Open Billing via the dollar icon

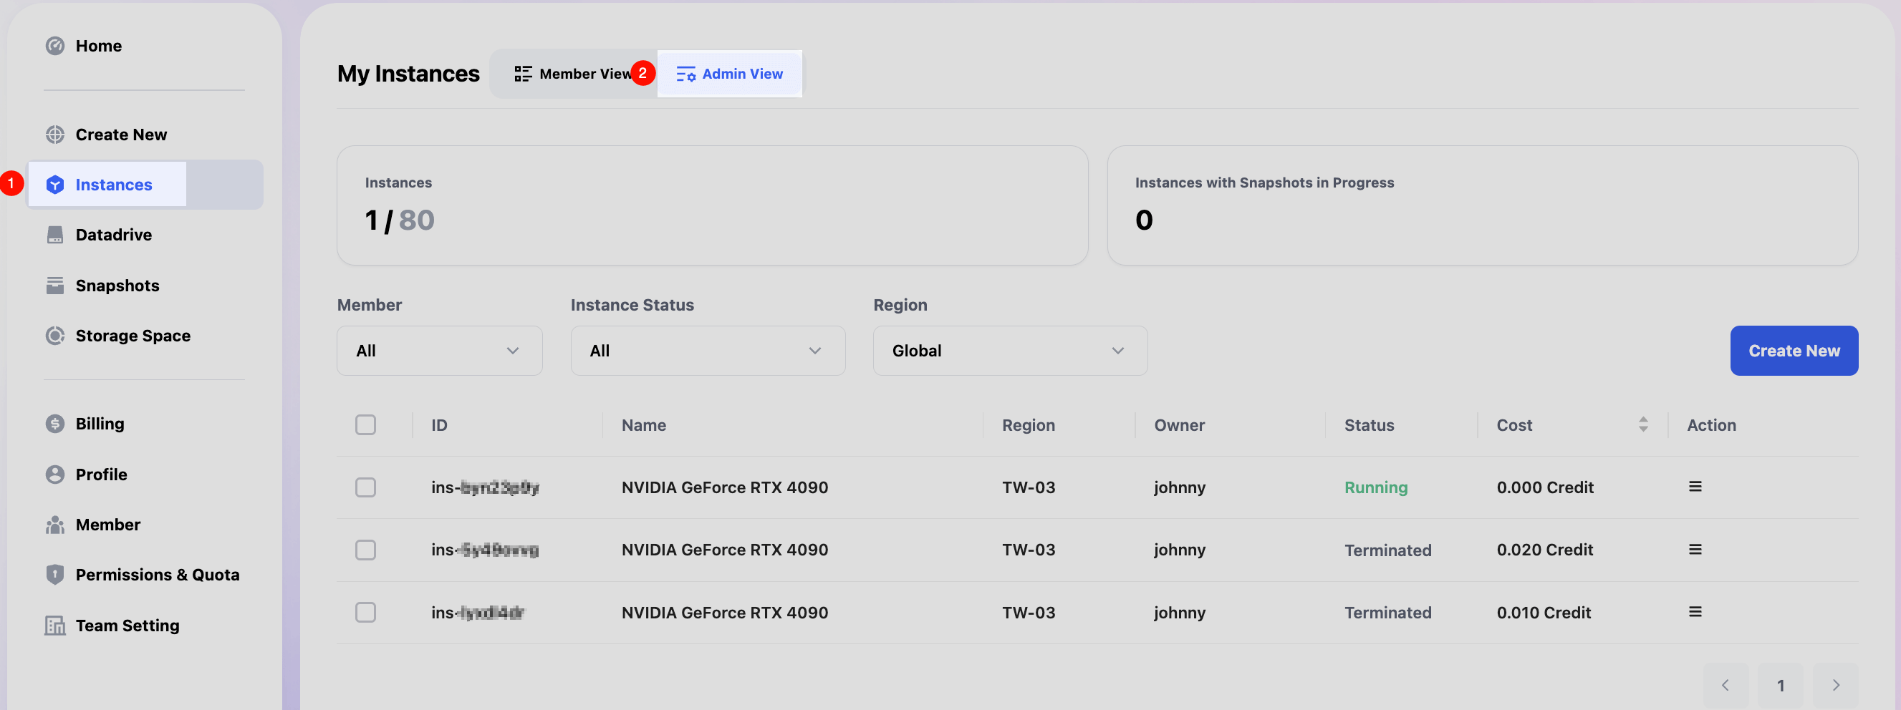pos(54,423)
